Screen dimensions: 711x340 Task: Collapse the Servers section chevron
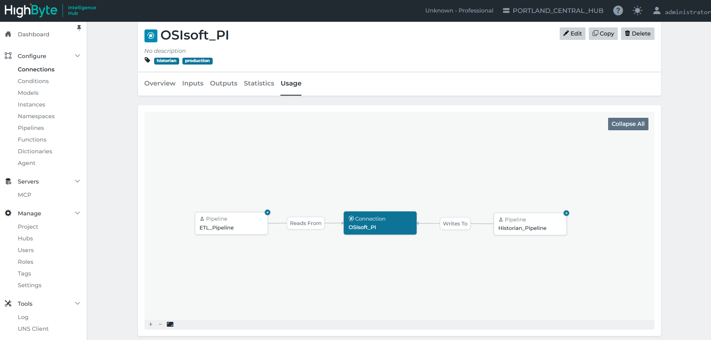tap(77, 181)
